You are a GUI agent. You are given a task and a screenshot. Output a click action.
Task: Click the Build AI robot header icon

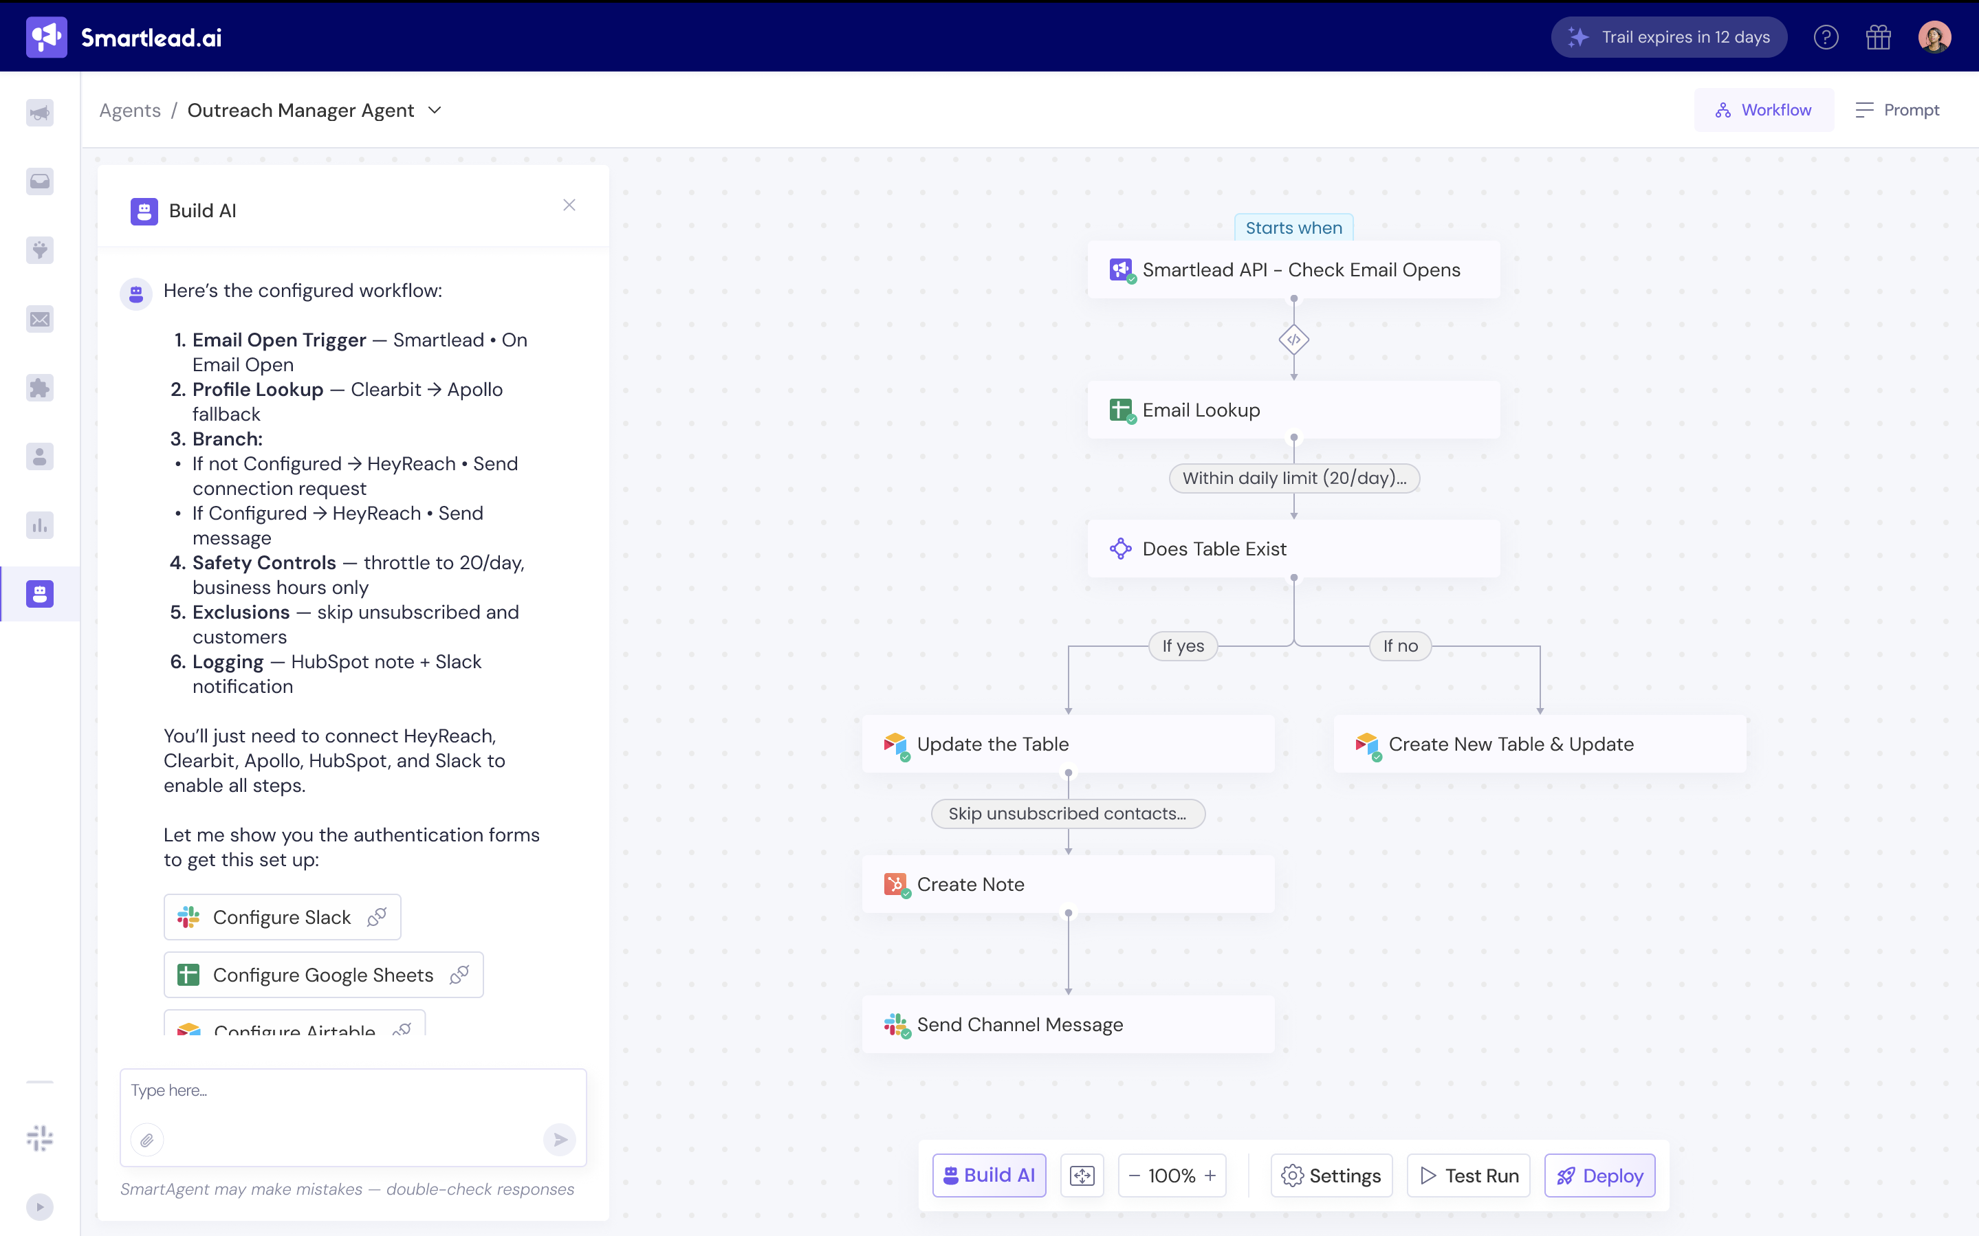coord(144,211)
